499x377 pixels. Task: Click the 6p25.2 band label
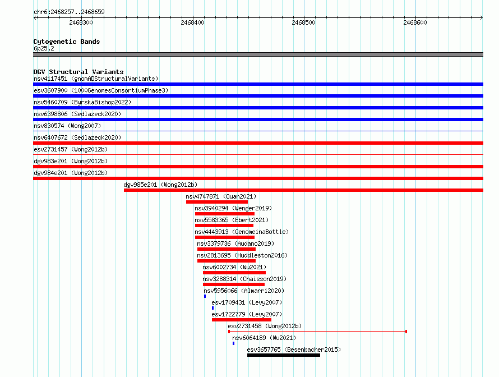pyautogui.click(x=44, y=48)
